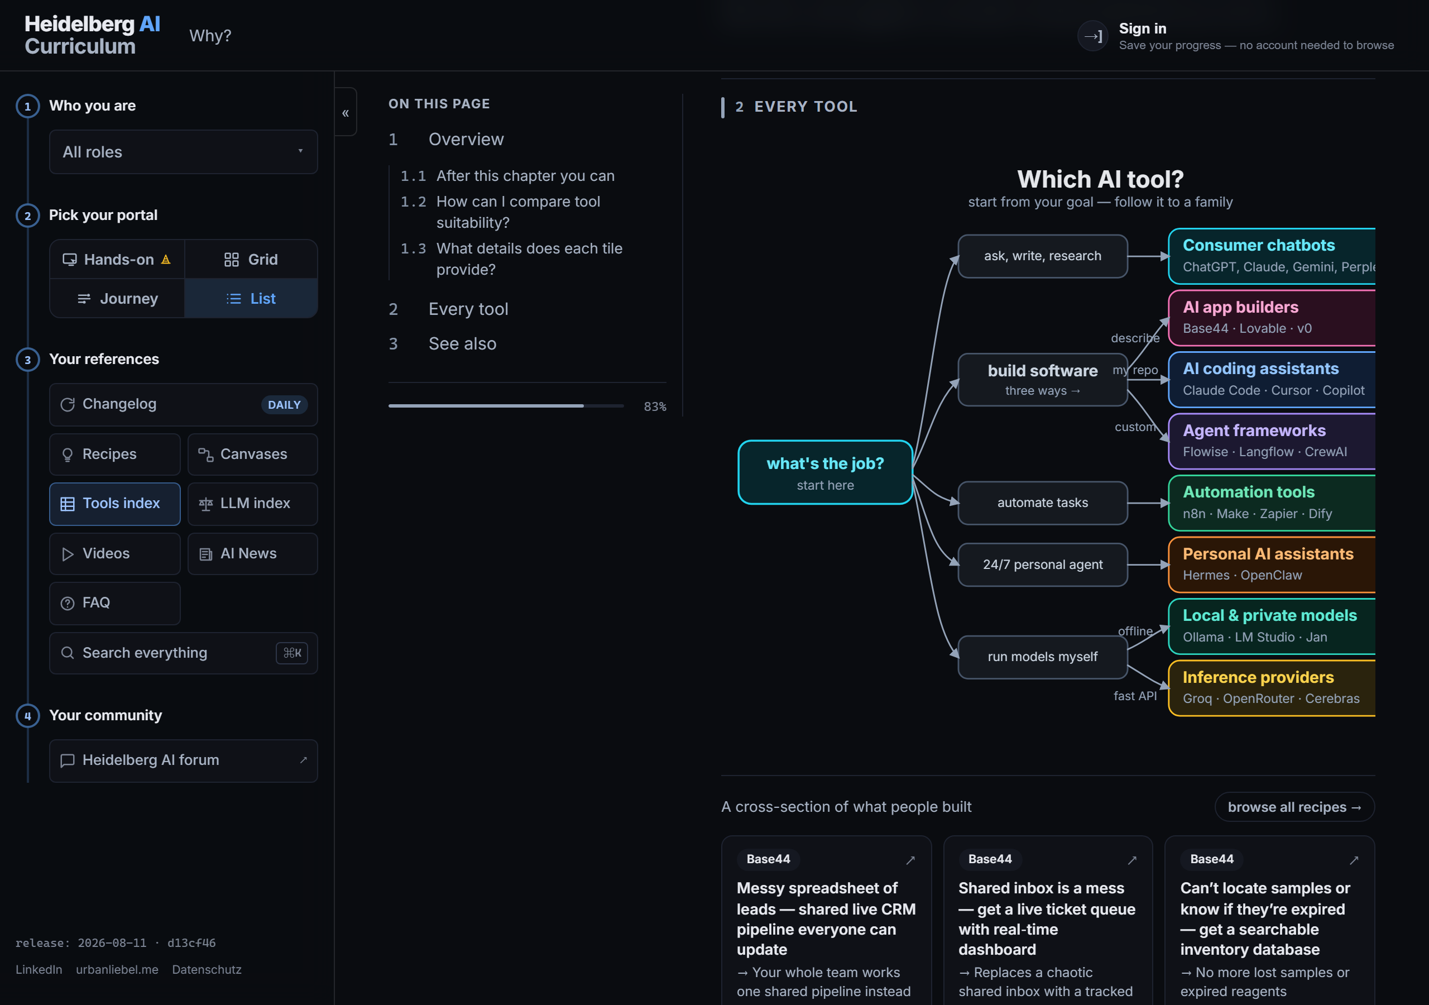Select the AI app builders family box
1429x1005 pixels.
pos(1272,318)
